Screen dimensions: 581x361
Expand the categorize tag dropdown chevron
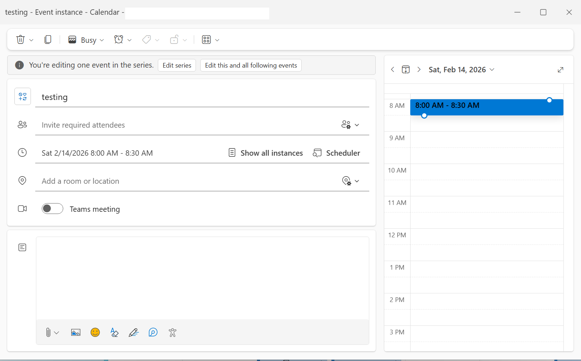coord(157,40)
